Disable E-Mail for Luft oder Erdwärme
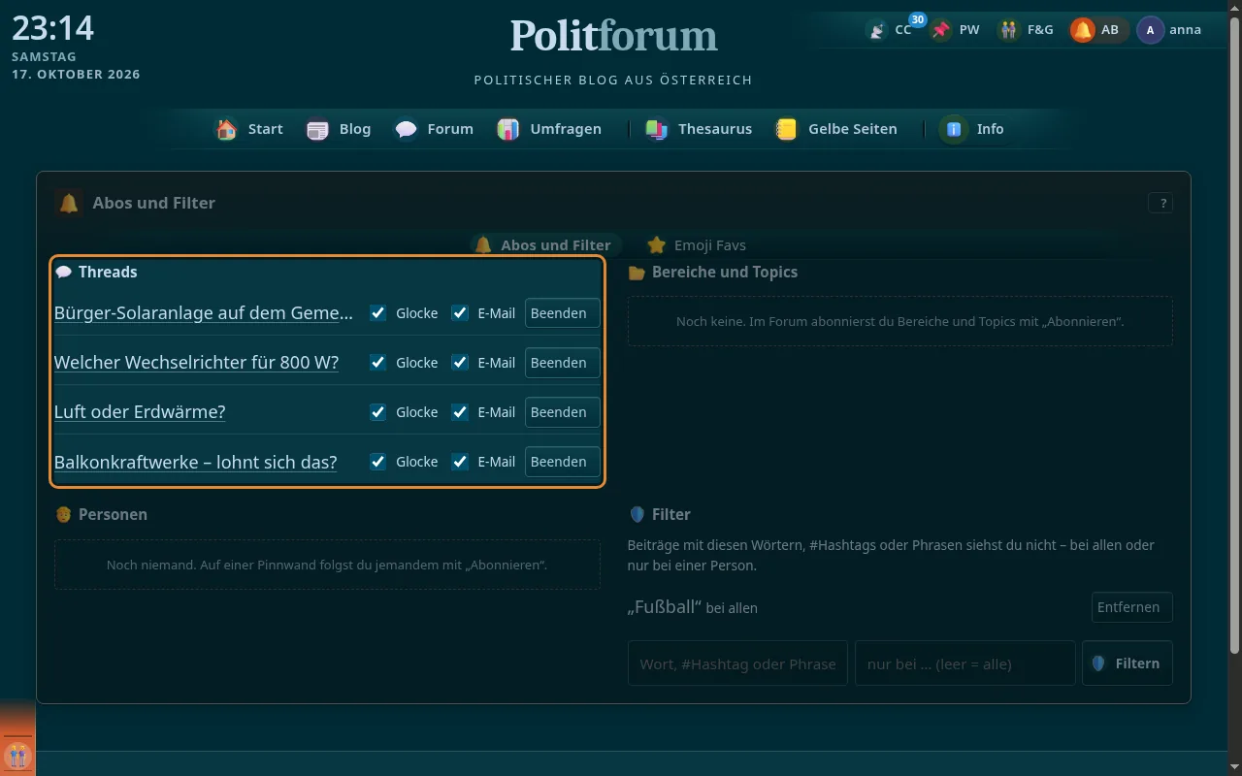 click(460, 412)
